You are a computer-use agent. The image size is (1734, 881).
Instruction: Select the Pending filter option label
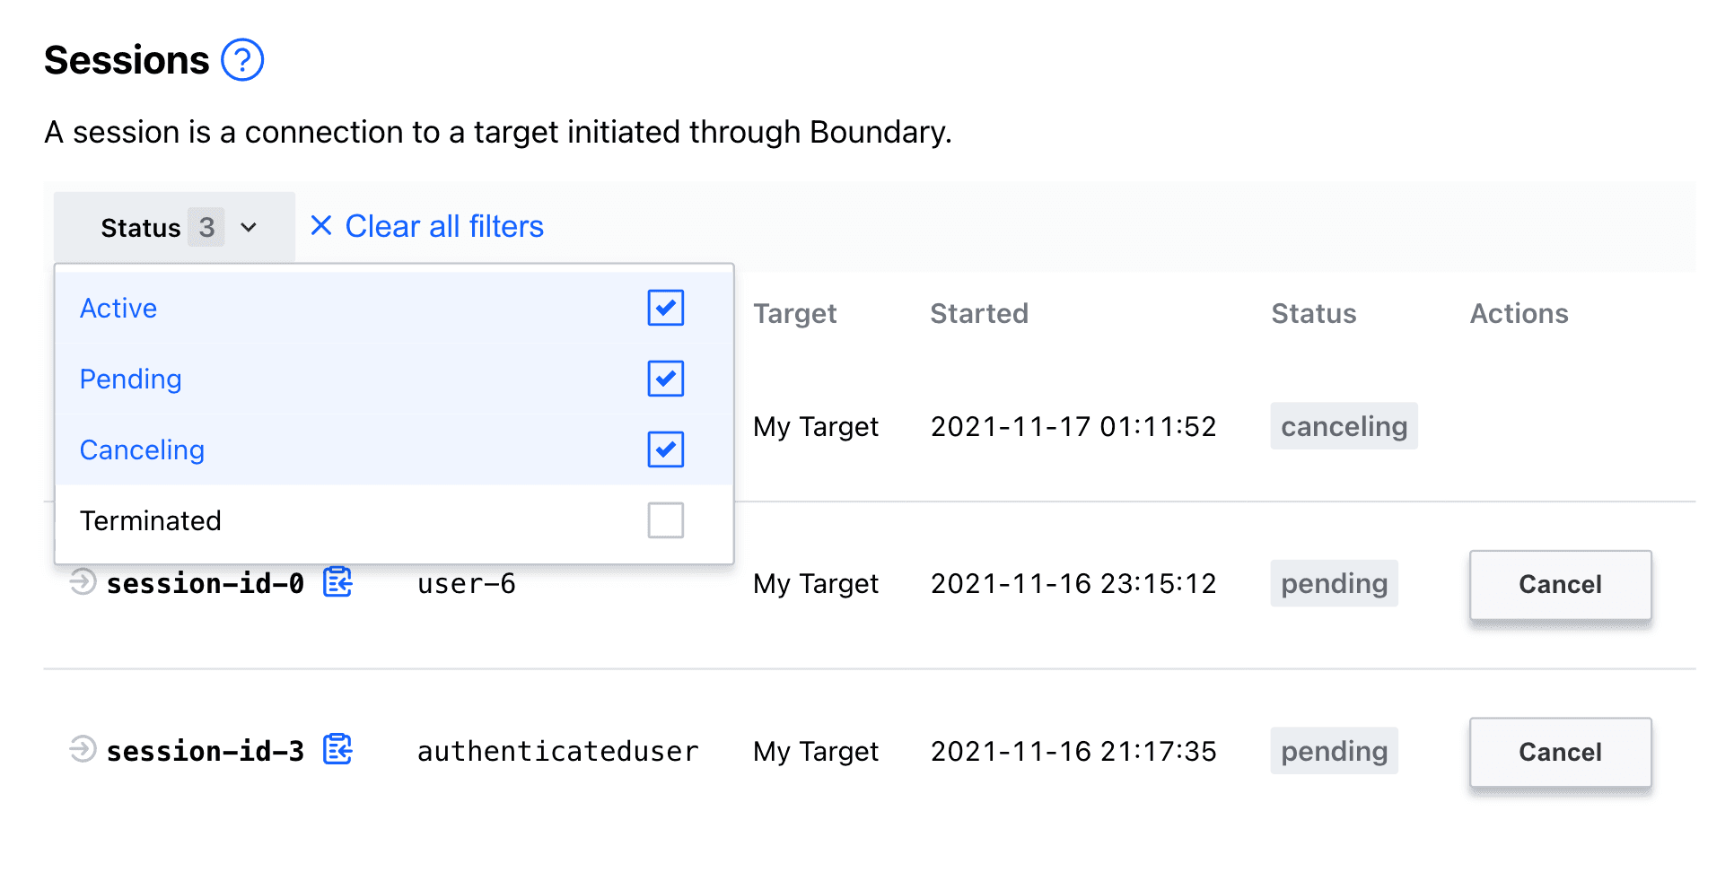130,379
